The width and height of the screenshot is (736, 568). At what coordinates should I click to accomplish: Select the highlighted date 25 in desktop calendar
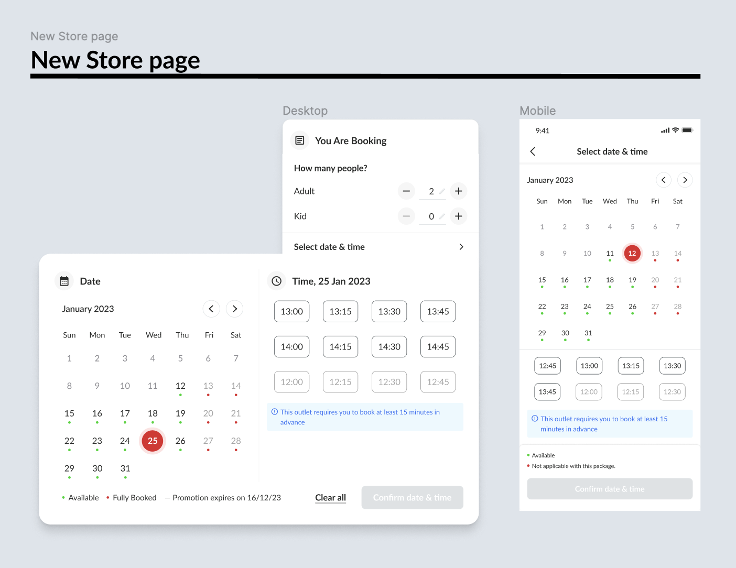point(153,441)
